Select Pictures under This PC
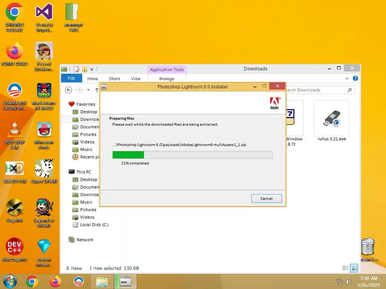 (84, 210)
